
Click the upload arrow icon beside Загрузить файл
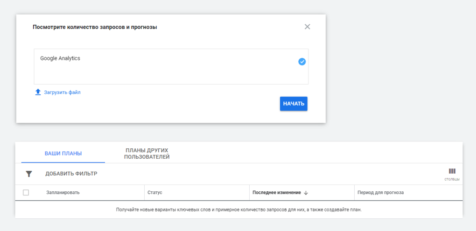[38, 92]
